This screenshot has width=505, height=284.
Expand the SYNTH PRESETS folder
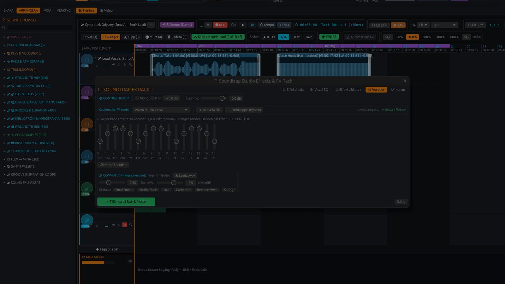4,167
